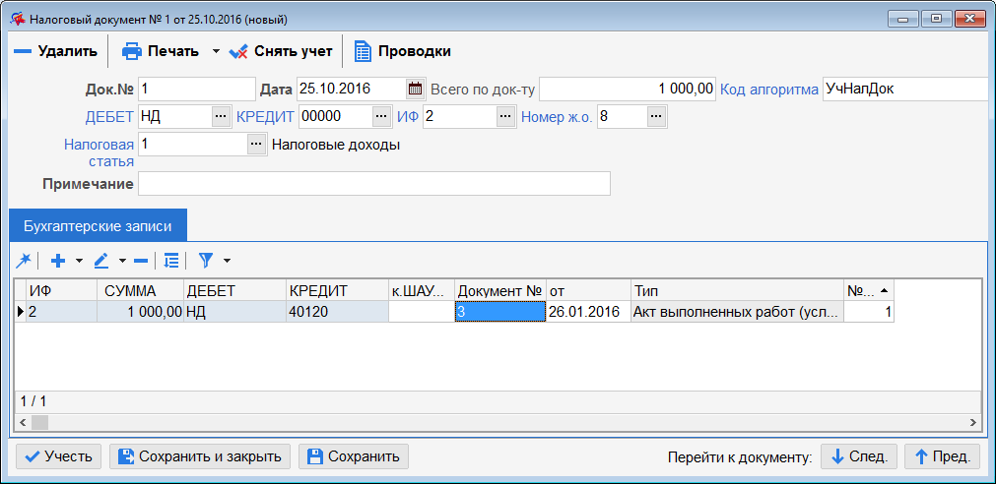The height and width of the screenshot is (484, 996).
Task: Expand the Печать dropdown arrow
Action: (216, 51)
